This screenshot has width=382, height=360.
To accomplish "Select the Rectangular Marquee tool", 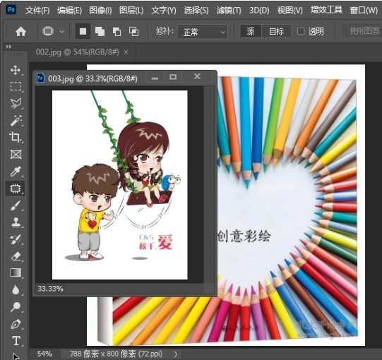I will click(16, 86).
